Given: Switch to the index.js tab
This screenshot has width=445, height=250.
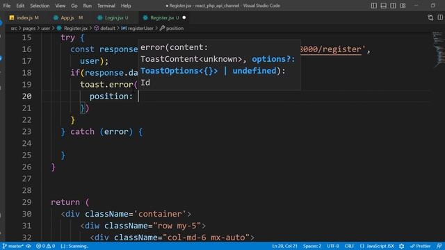Looking at the screenshot, I should pyautogui.click(x=24, y=17).
